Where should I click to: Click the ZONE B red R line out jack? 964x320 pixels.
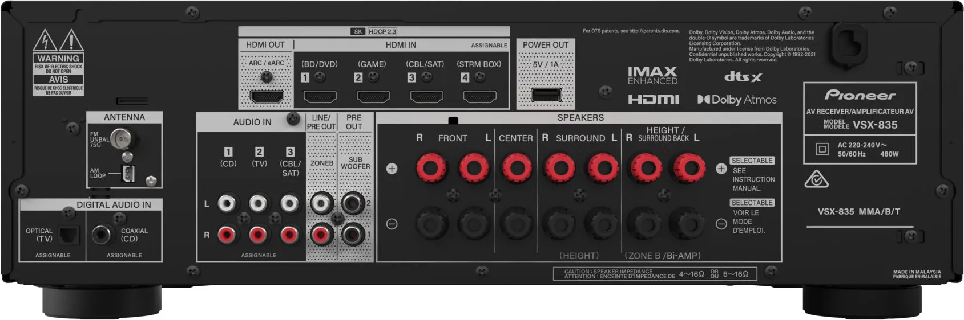[321, 234]
